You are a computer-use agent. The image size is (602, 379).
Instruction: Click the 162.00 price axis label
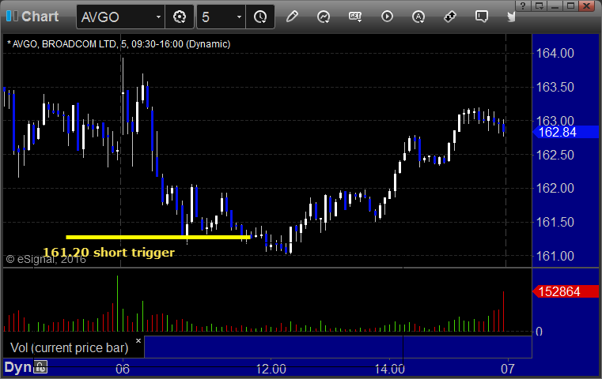[555, 188]
